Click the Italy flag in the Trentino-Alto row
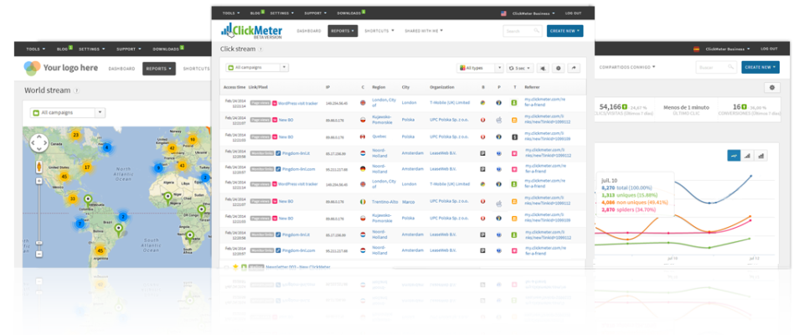804x335 pixels. pos(363,202)
